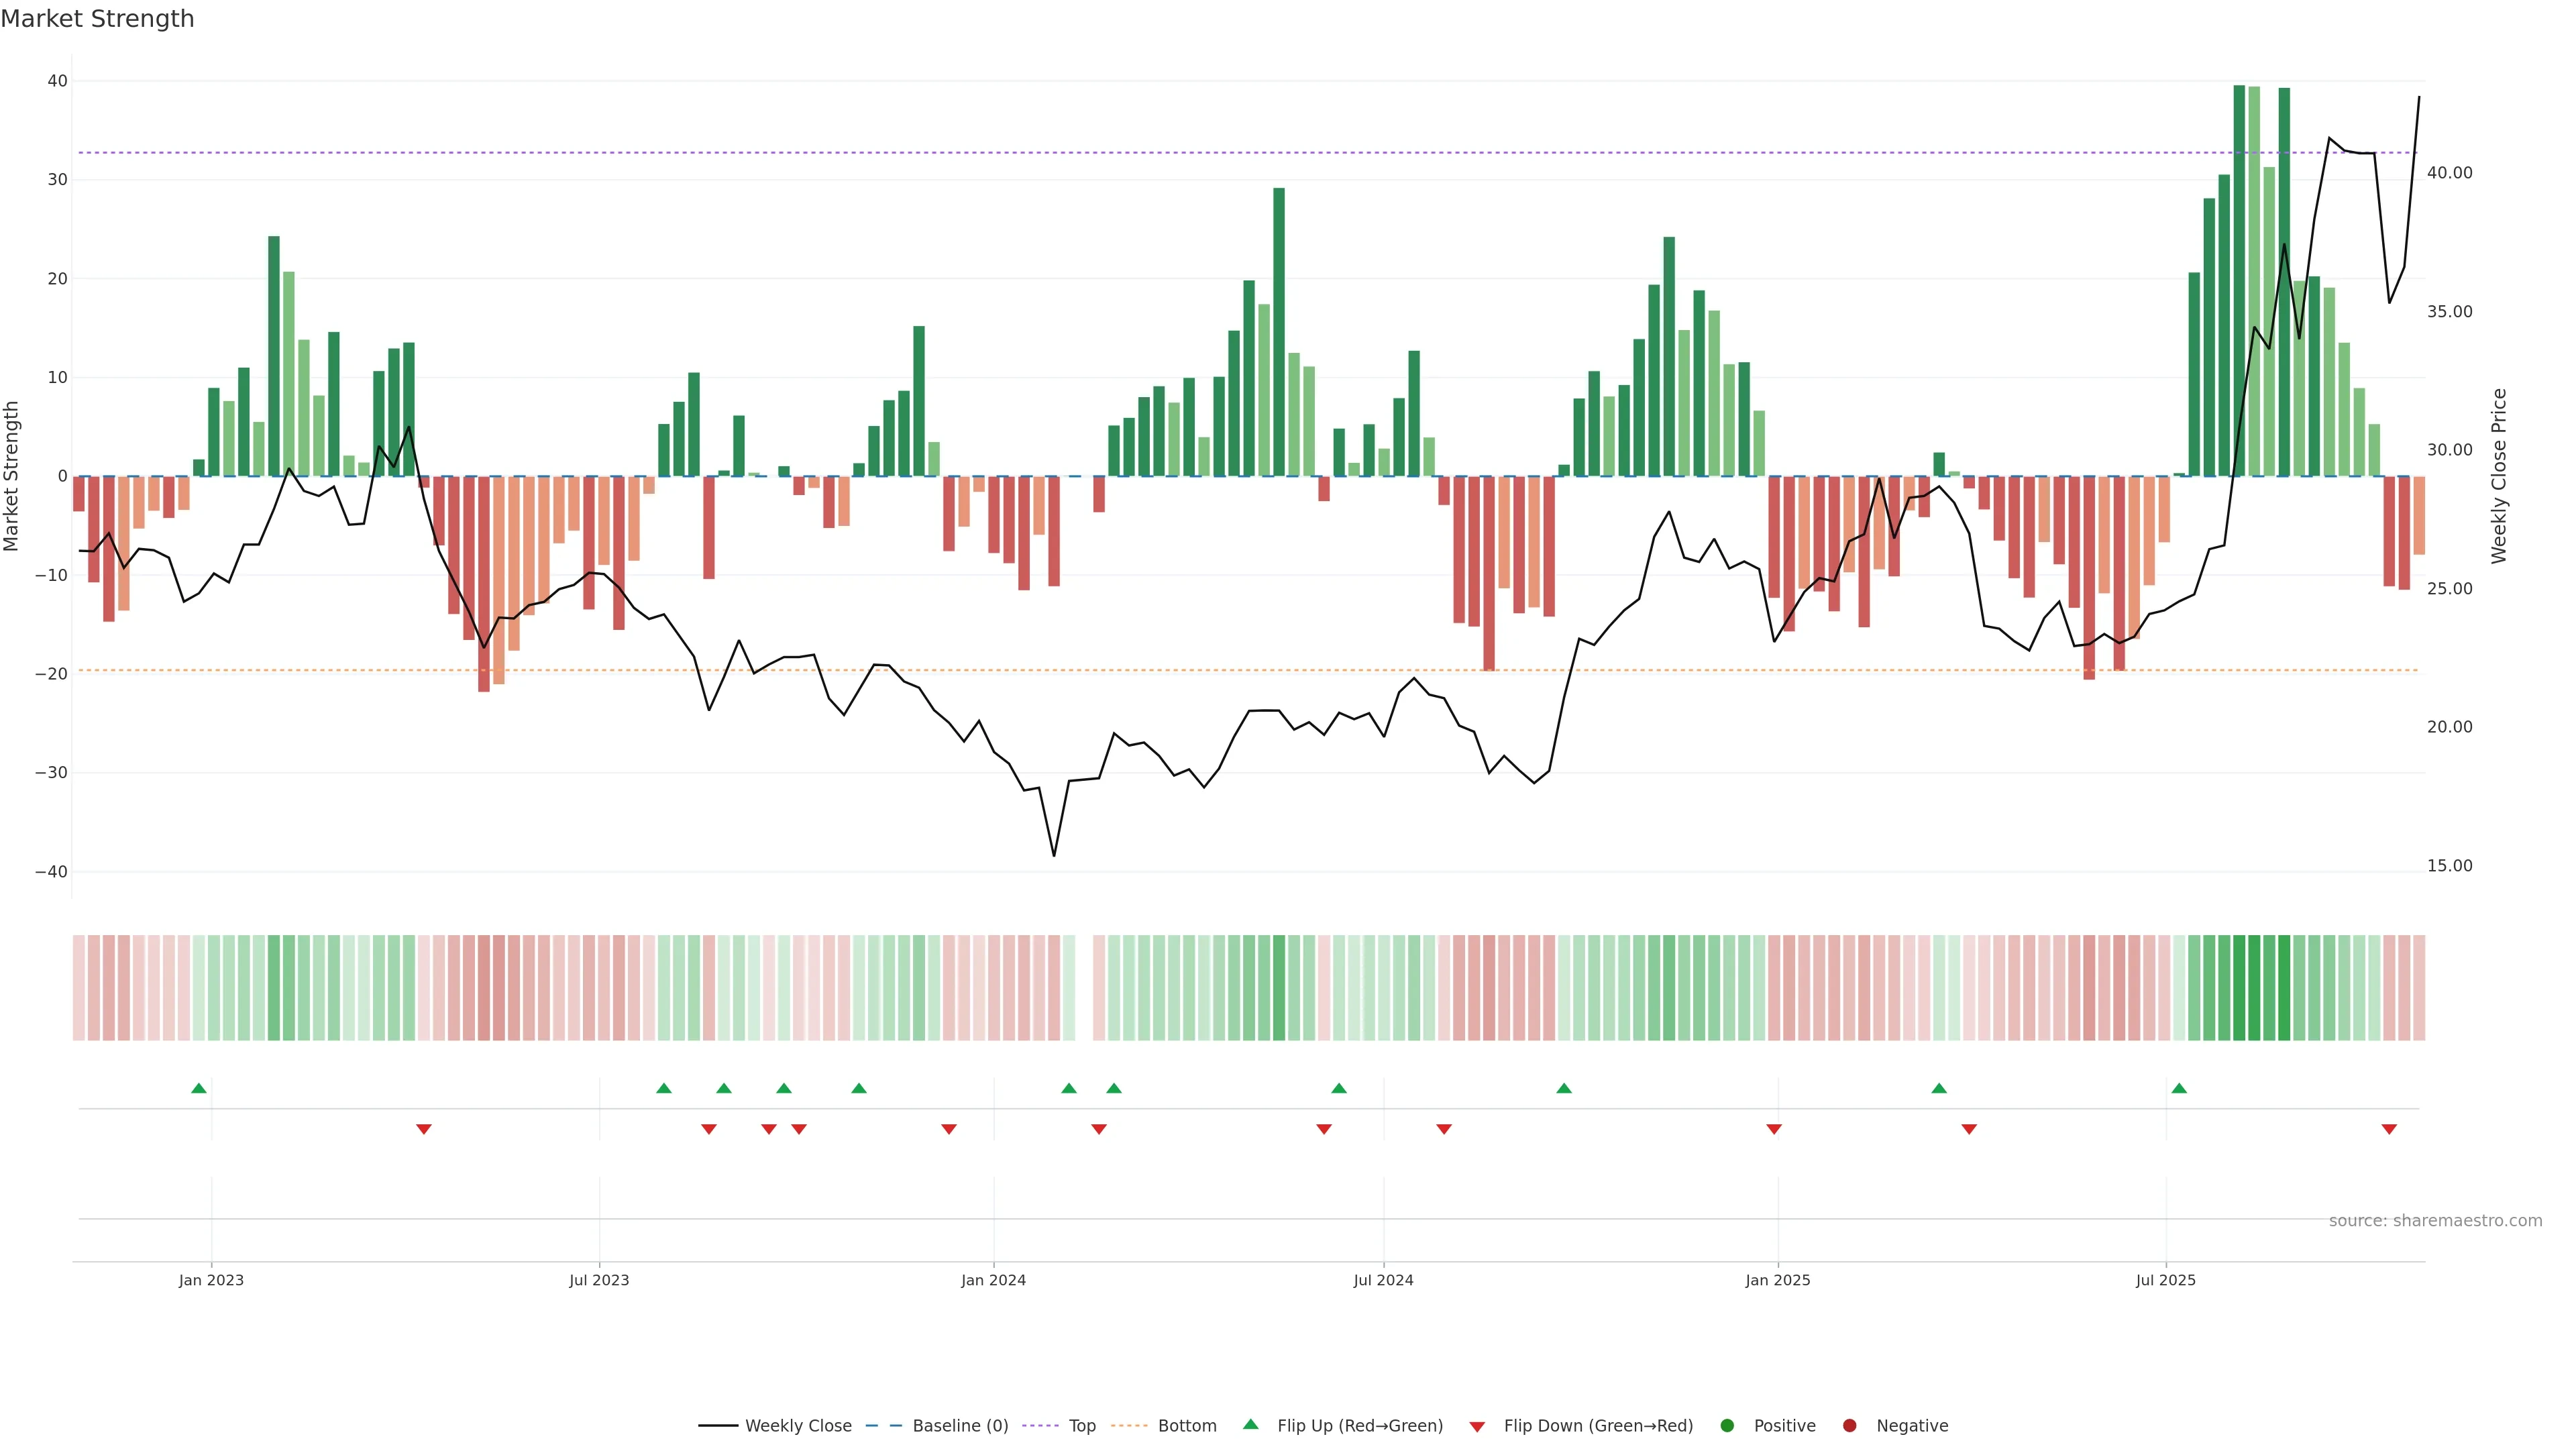Click the Flip Up marker just after Jul 2025
This screenshot has height=1449, width=2576.
[2179, 1088]
